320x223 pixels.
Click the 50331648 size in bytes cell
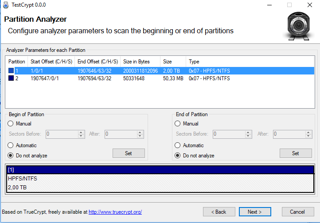[134, 78]
